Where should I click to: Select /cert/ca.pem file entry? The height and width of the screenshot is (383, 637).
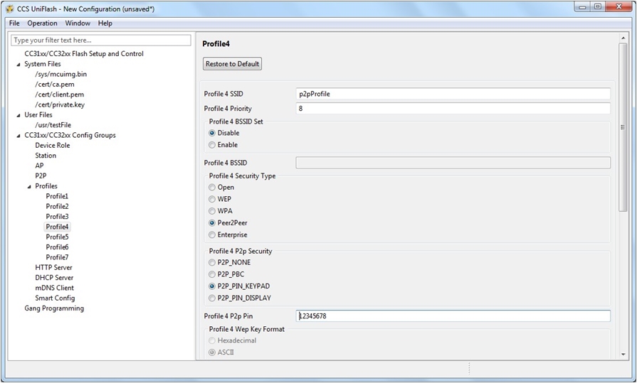[55, 84]
